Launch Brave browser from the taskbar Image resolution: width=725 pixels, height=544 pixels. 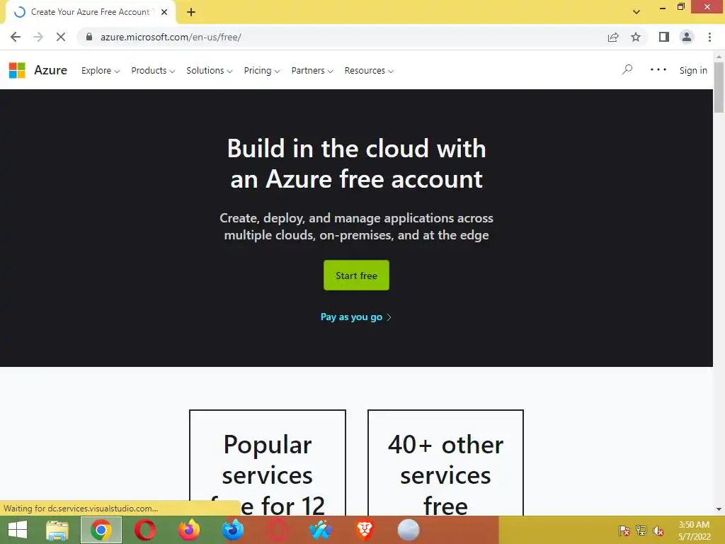[x=365, y=530]
